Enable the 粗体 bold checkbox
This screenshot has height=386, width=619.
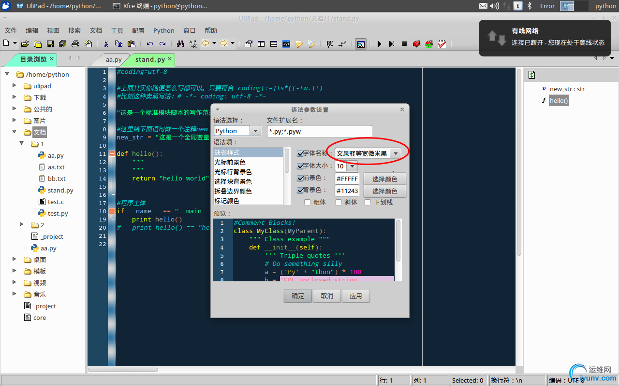(x=307, y=202)
